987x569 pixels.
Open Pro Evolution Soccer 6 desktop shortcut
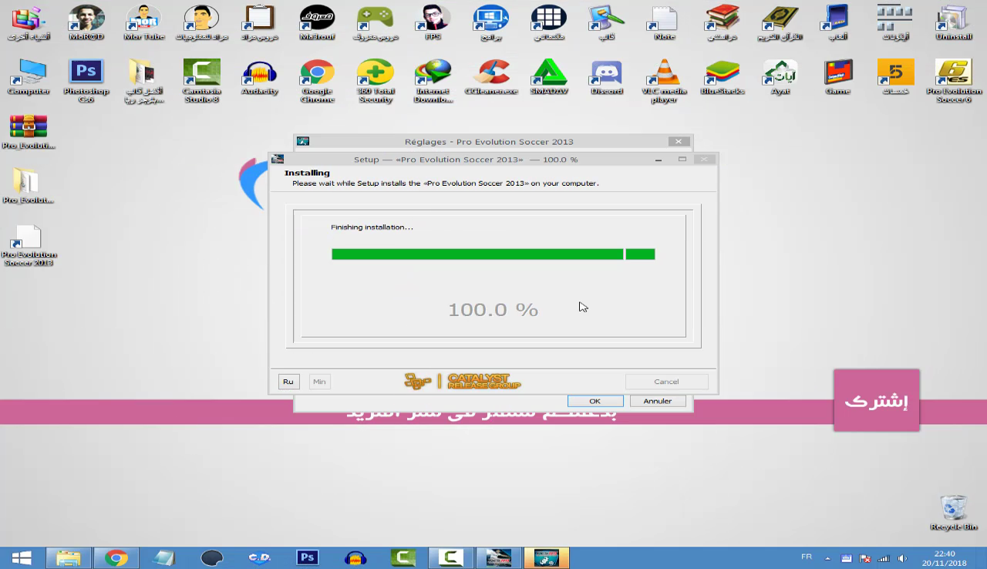pos(954,81)
